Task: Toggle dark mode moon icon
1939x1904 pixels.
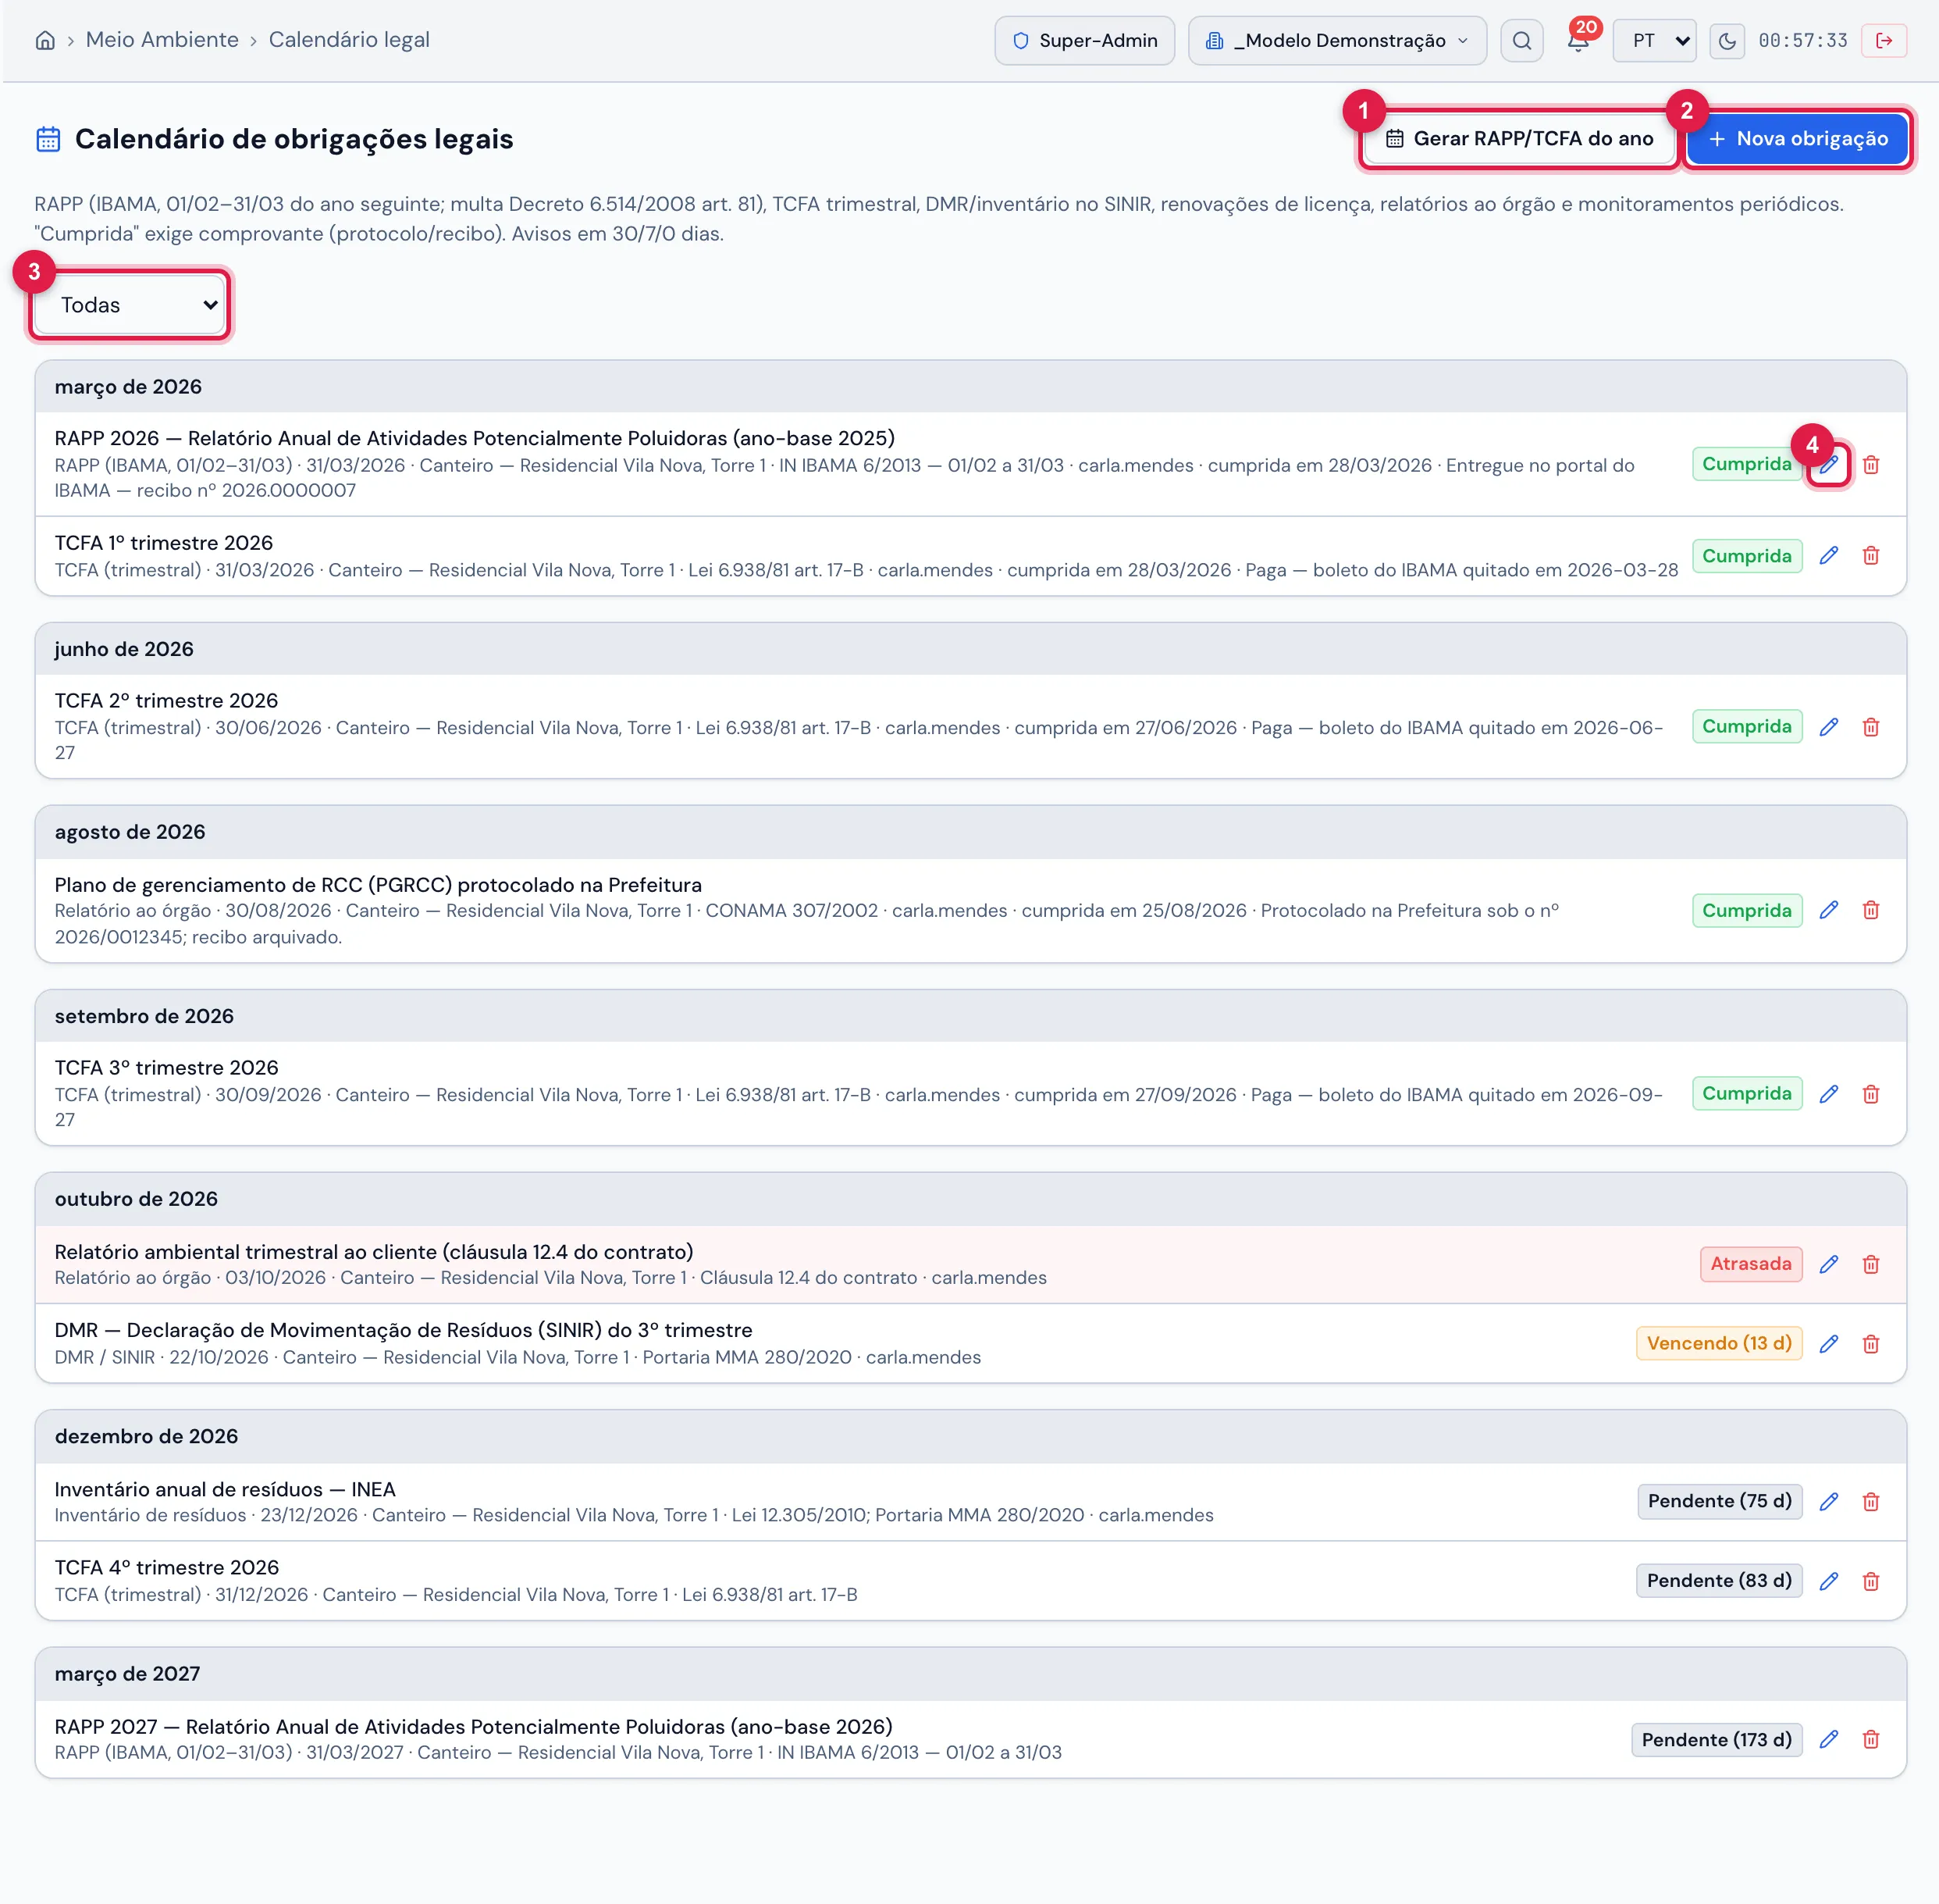Action: [1727, 41]
